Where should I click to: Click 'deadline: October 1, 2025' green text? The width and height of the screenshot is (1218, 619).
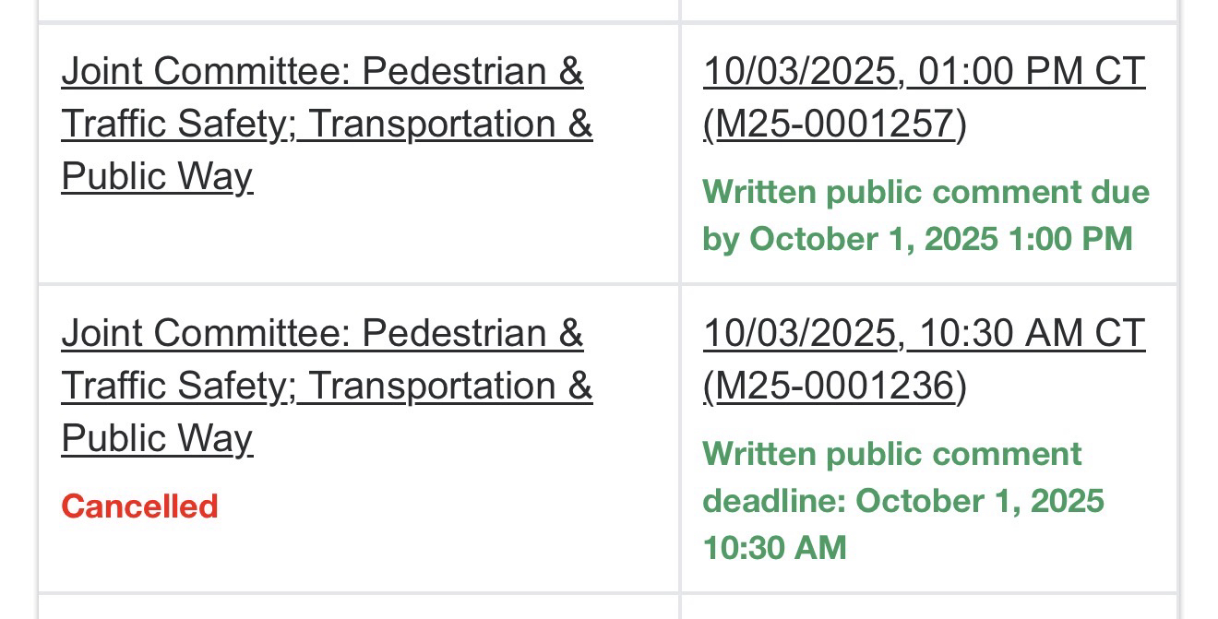tap(903, 501)
